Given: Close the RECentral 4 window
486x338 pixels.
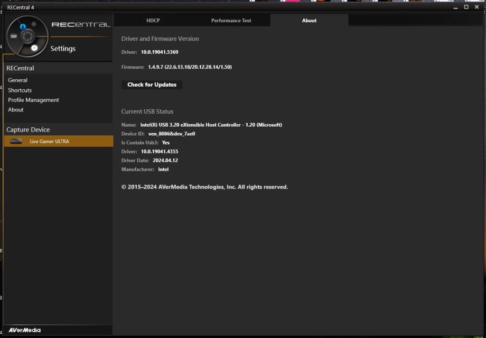Looking at the screenshot, I should 476,7.
